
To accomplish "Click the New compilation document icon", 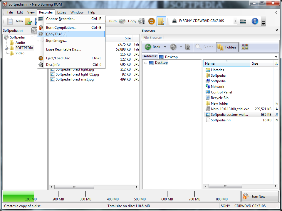I will [x=10, y=21].
